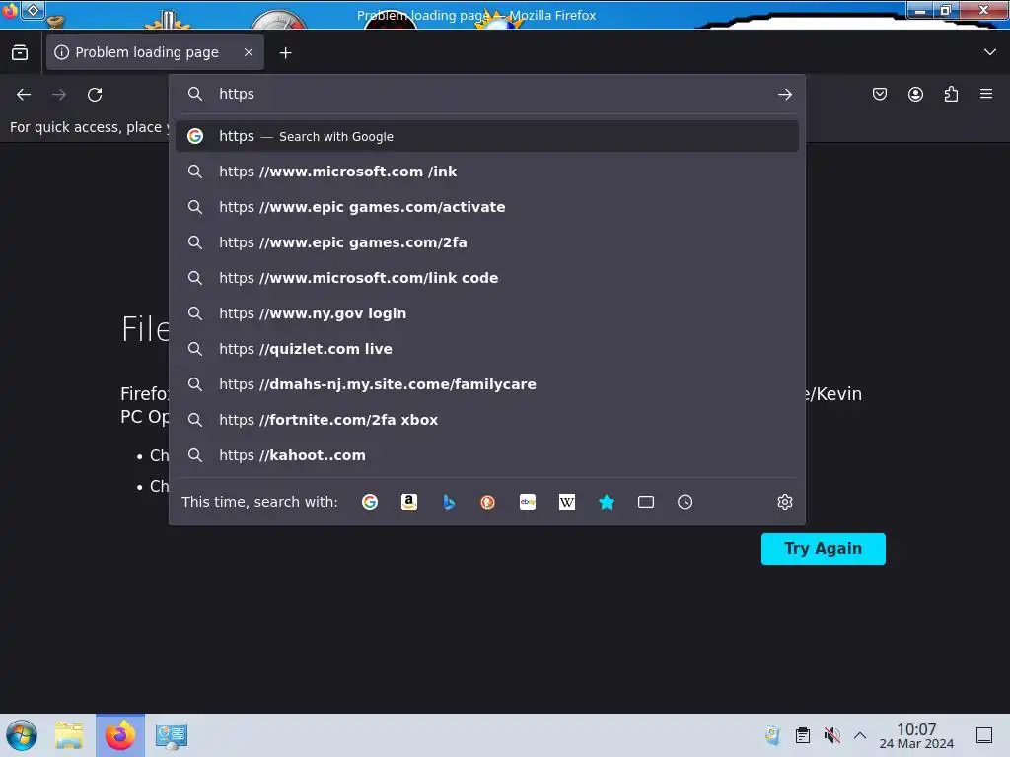This screenshot has height=757, width=1010.
Task: Click the address bar text field
Action: click(x=489, y=94)
